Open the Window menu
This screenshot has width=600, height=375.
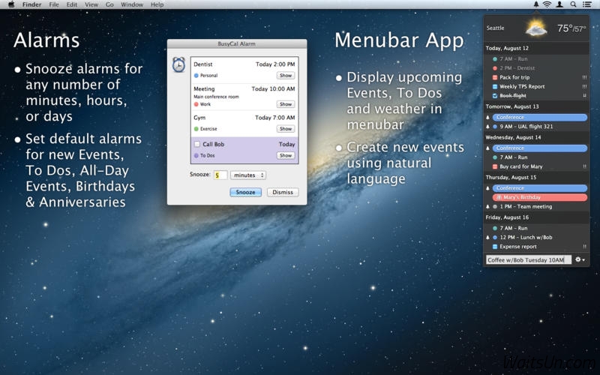(132, 4)
